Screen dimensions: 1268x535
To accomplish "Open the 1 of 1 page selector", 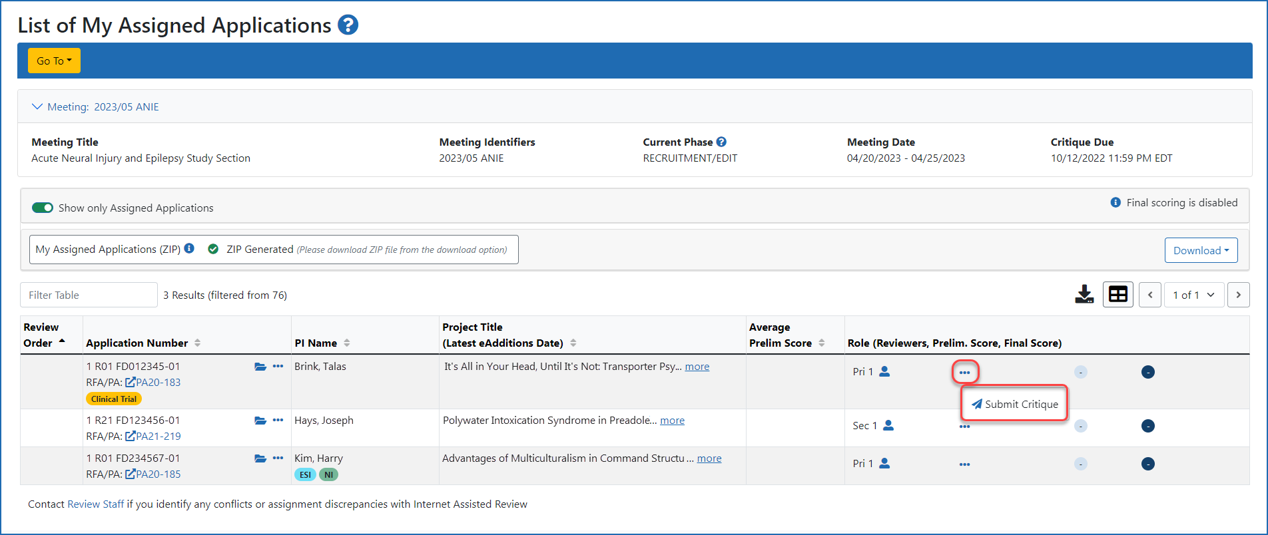I will pyautogui.click(x=1193, y=295).
